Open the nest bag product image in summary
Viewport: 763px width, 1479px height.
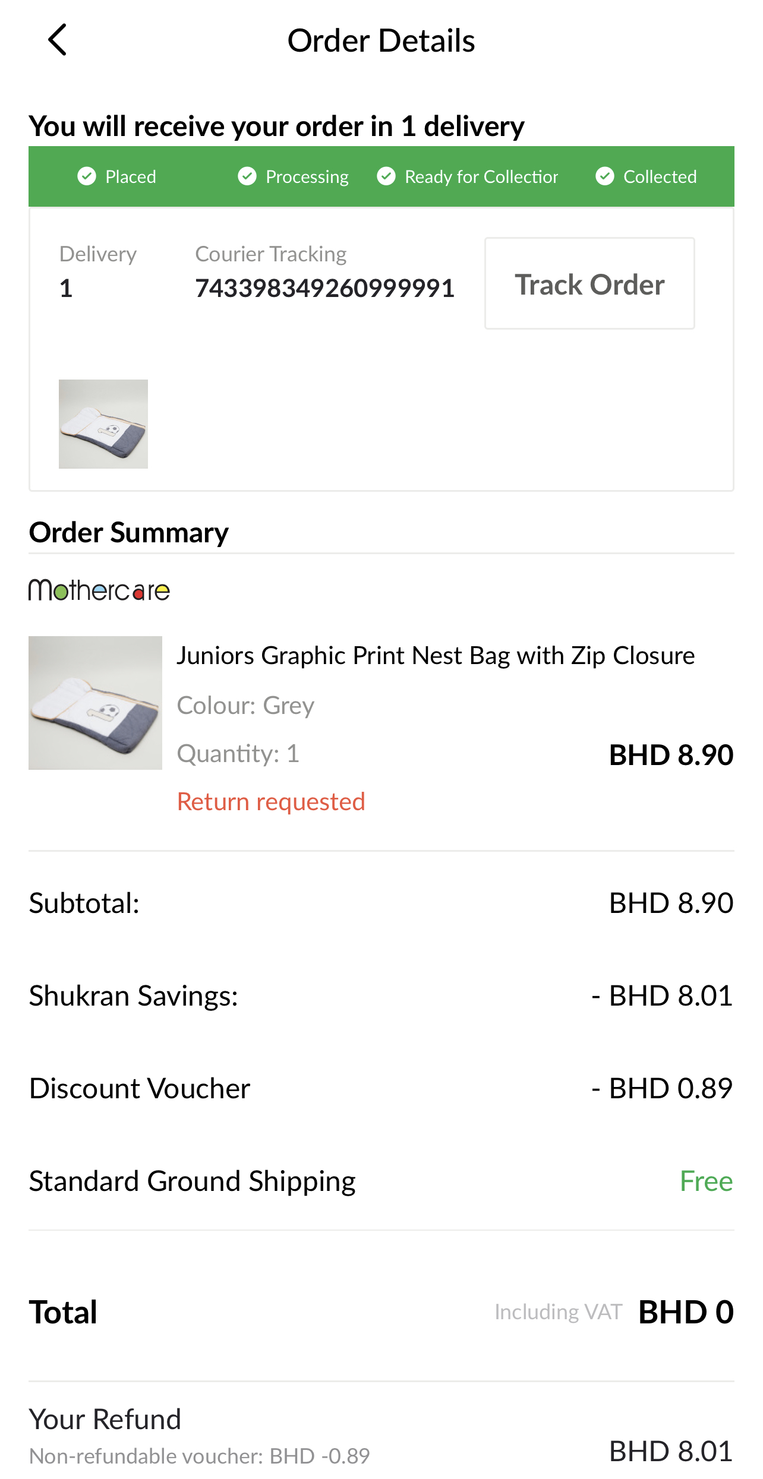pos(95,703)
